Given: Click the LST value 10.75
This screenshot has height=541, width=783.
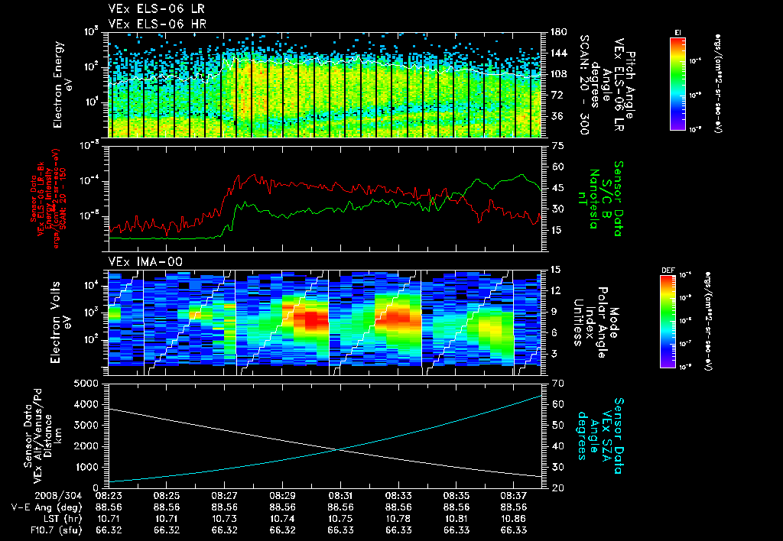Looking at the screenshot, I should [340, 519].
